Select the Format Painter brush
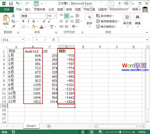The width and height of the screenshot is (150, 134). pyautogui.click(x=13, y=26)
